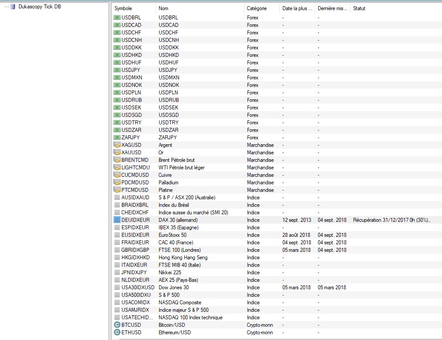
Task: Click the PDCMDUSD commodity icon
Action: coord(117,182)
